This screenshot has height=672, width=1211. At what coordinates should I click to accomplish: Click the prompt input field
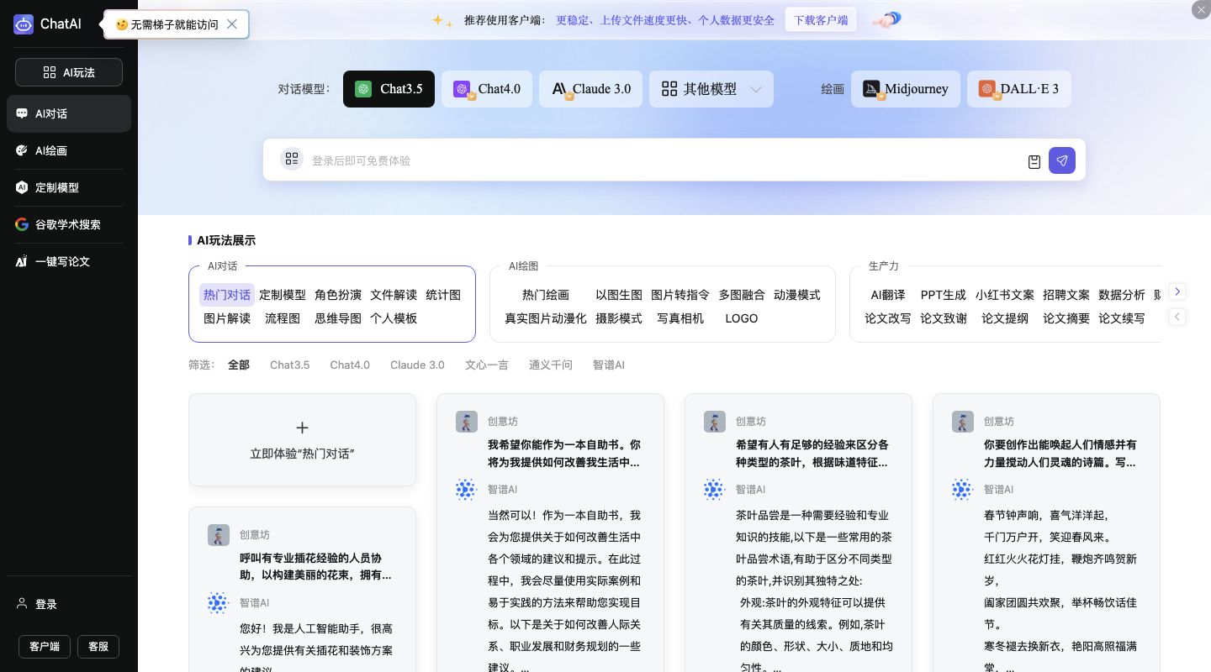(x=664, y=160)
